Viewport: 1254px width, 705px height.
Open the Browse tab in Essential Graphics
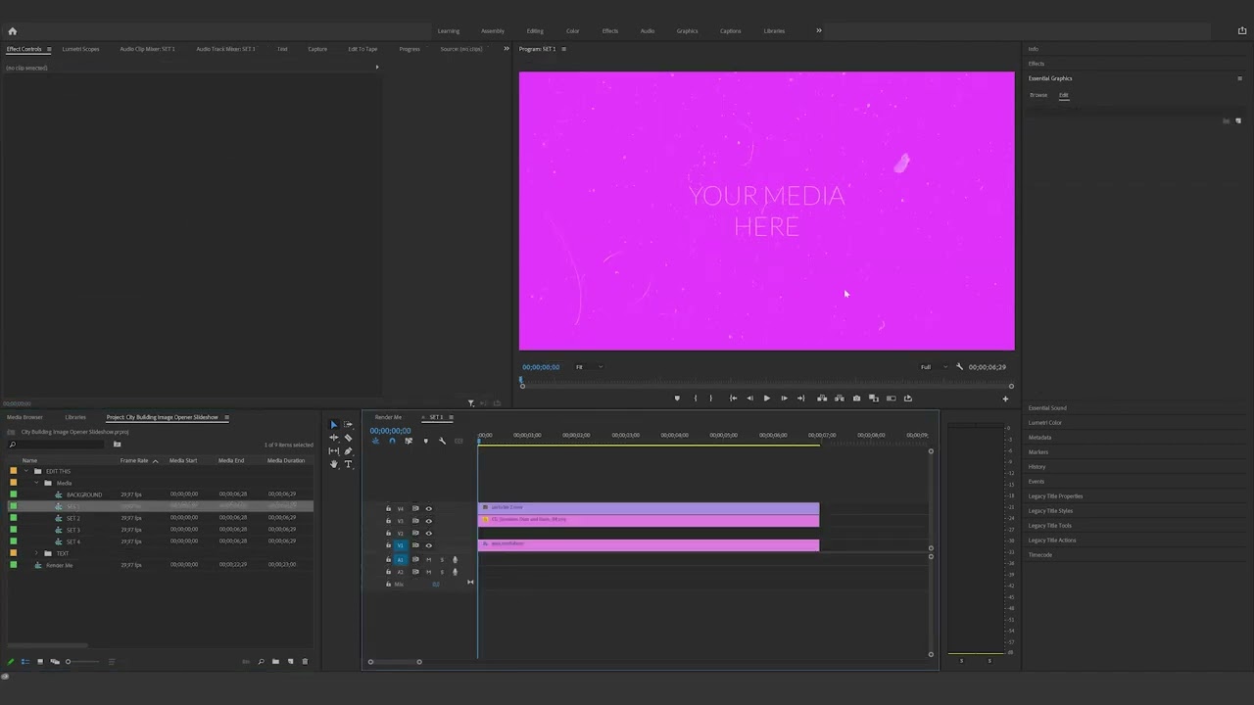pyautogui.click(x=1038, y=95)
